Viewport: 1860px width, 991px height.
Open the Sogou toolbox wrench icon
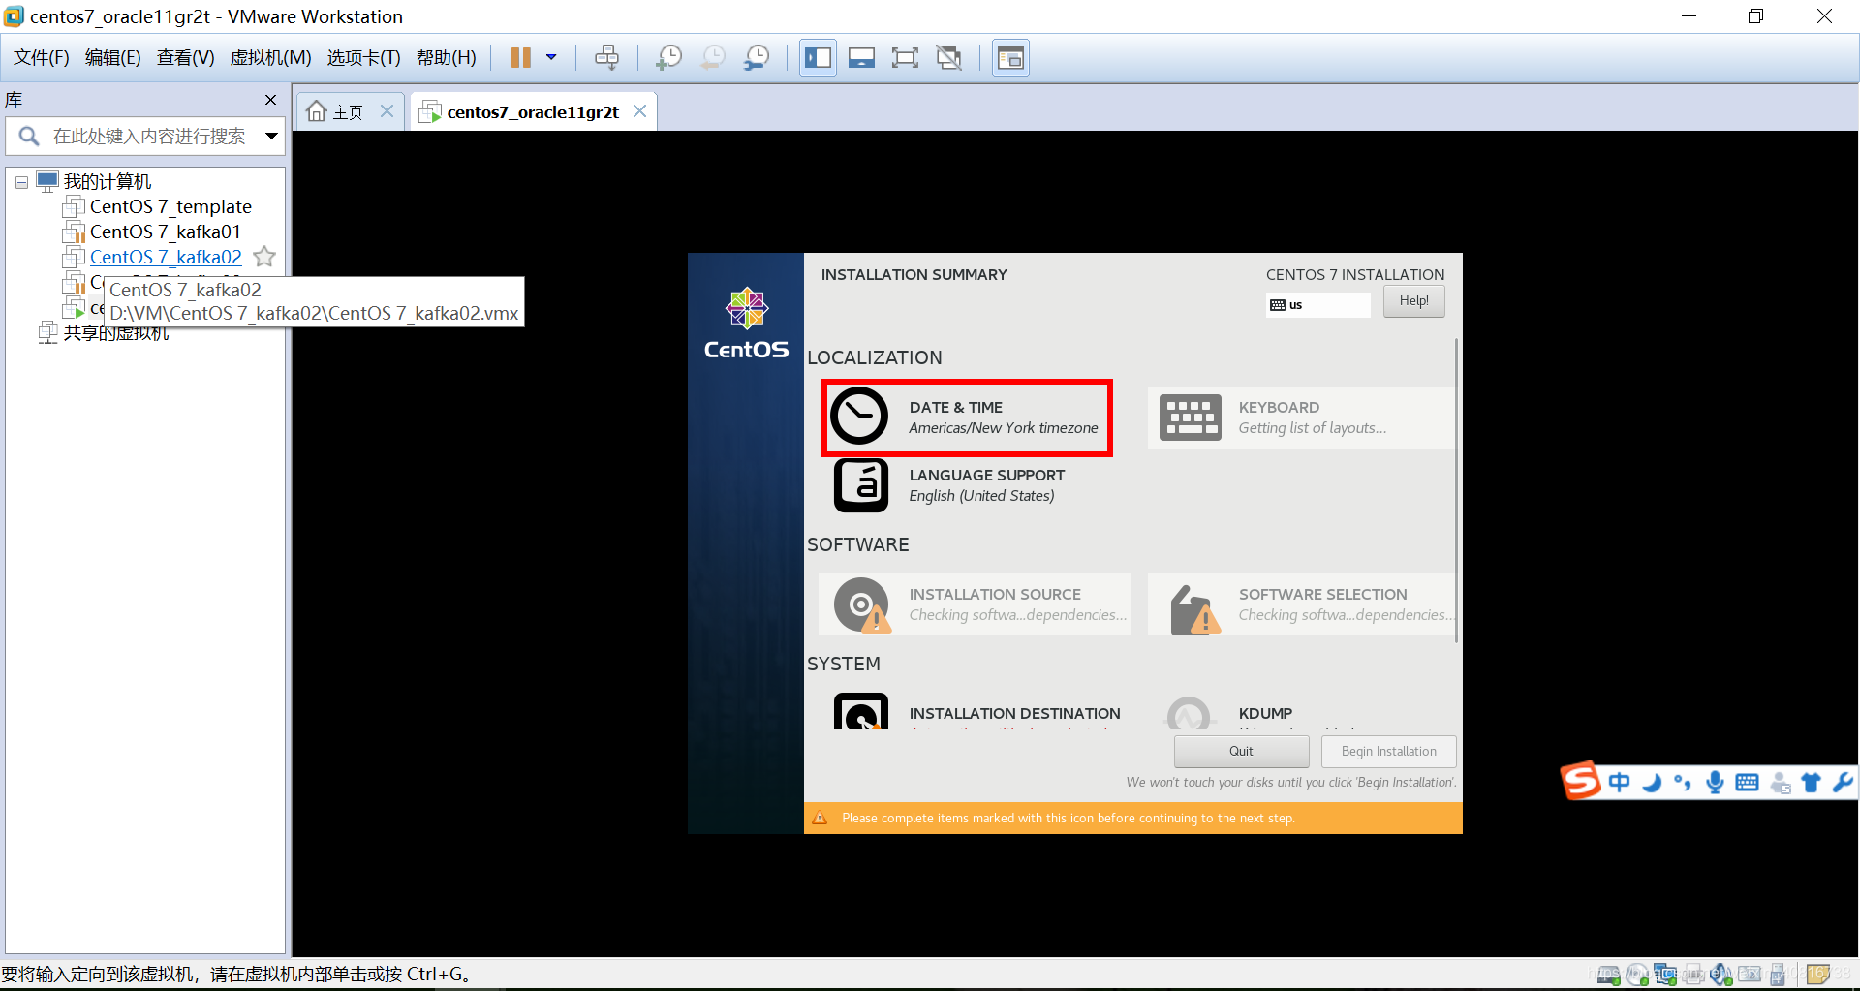coord(1843,782)
